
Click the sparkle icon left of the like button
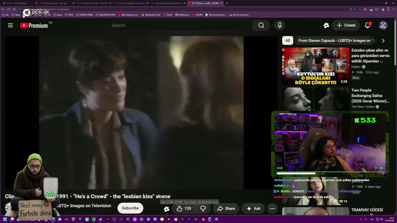coord(167,209)
